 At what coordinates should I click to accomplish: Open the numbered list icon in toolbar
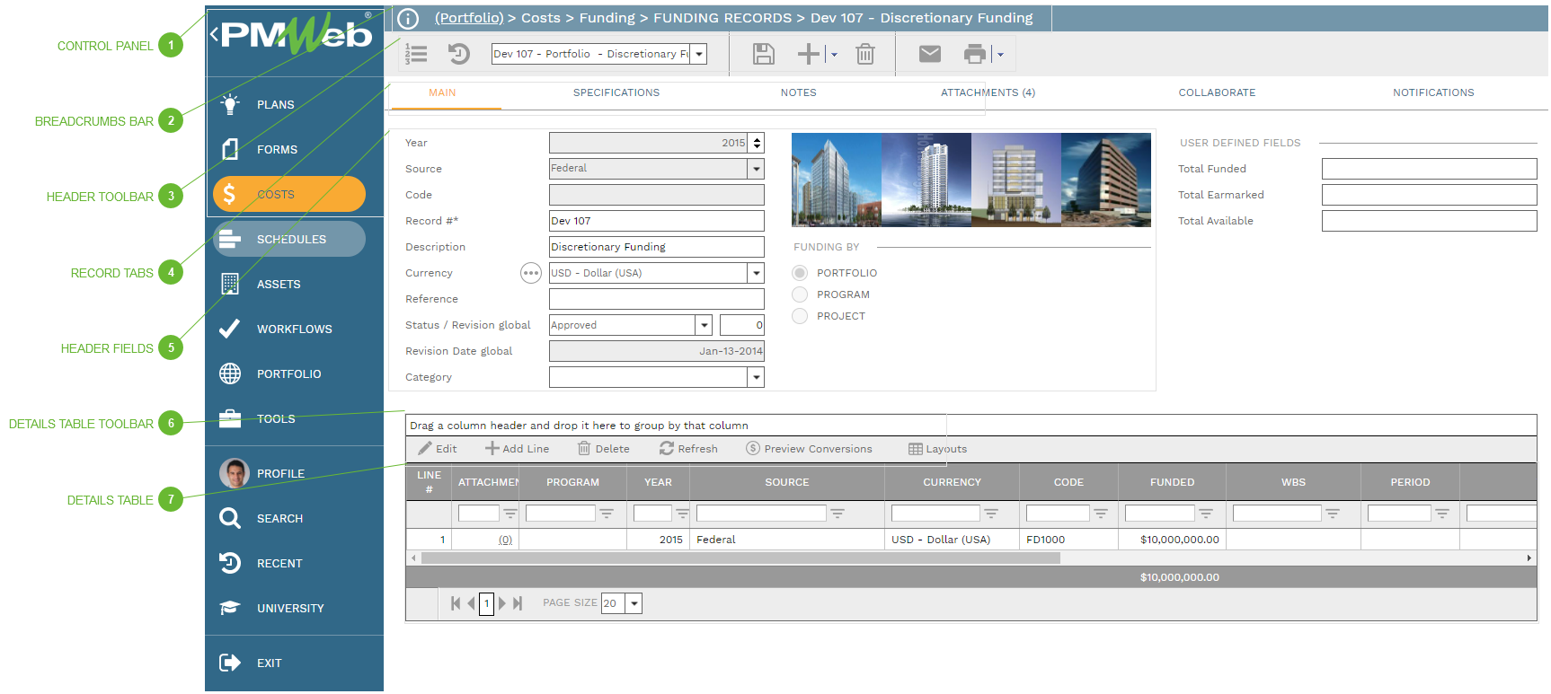pos(416,55)
